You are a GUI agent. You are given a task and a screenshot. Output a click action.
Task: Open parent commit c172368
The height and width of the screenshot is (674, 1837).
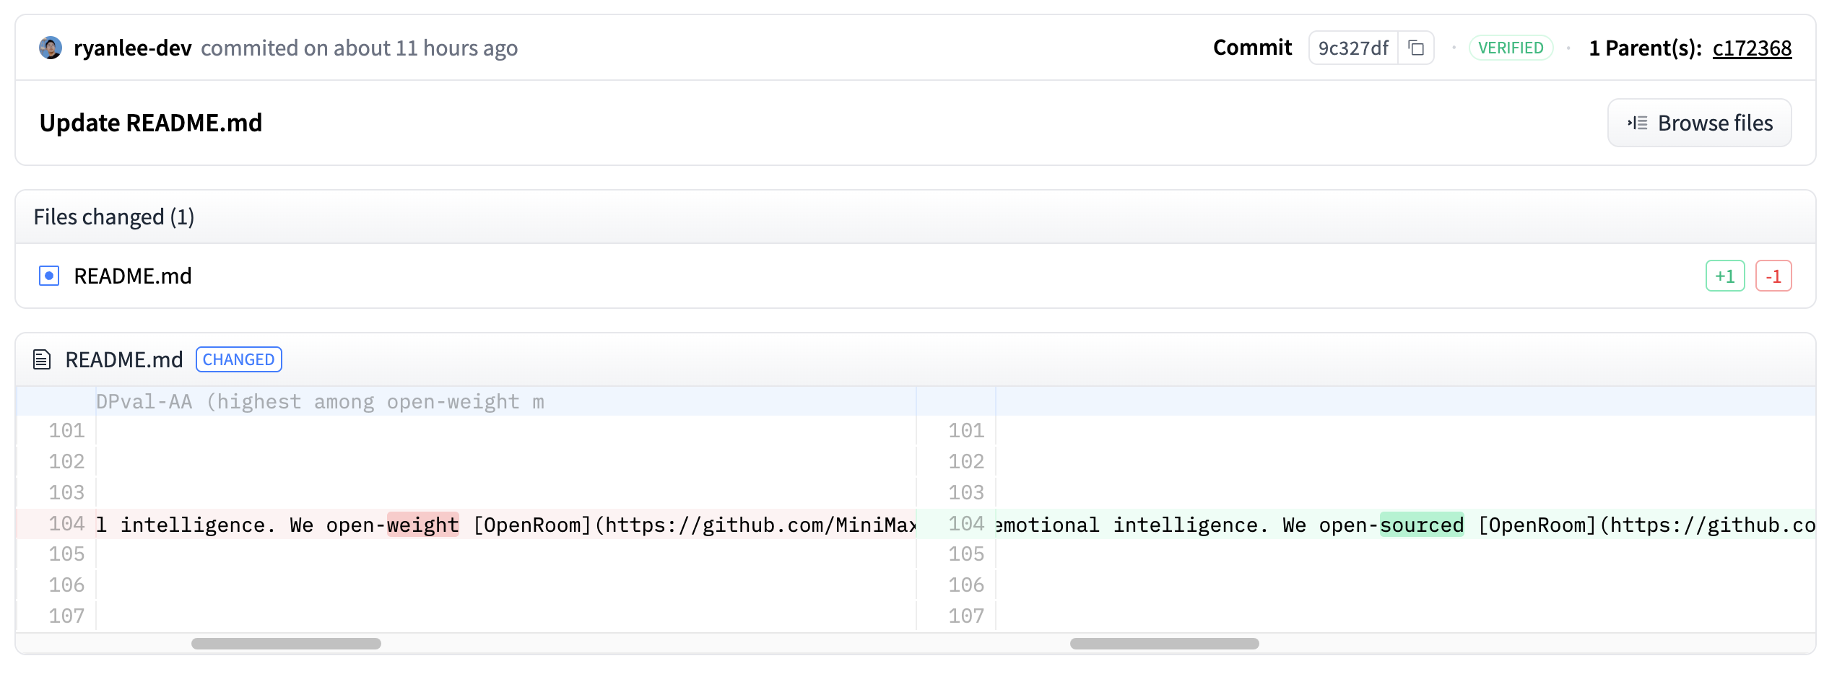pos(1751,48)
